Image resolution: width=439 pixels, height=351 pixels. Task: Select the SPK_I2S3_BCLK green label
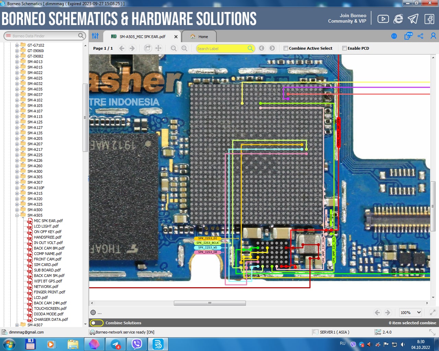[x=207, y=243]
